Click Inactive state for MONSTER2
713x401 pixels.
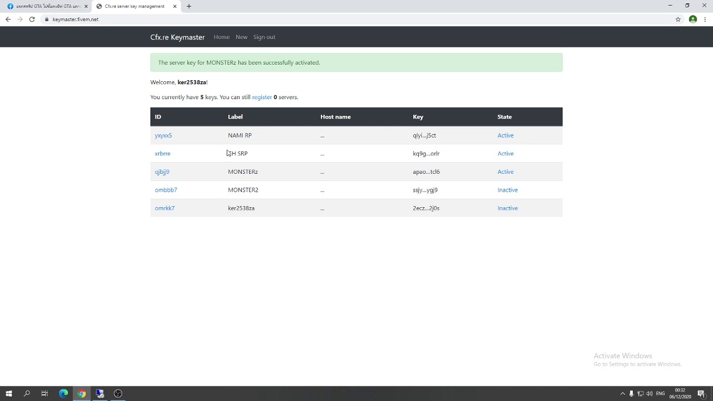click(x=507, y=190)
